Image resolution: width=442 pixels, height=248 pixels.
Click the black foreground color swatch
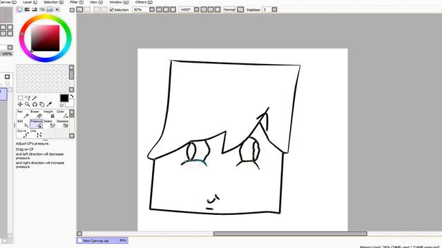pos(64,98)
